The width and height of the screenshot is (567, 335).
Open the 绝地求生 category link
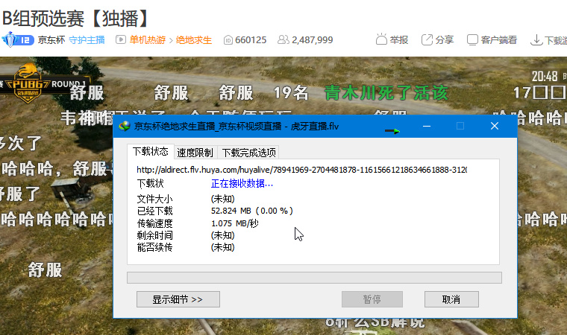(x=194, y=40)
